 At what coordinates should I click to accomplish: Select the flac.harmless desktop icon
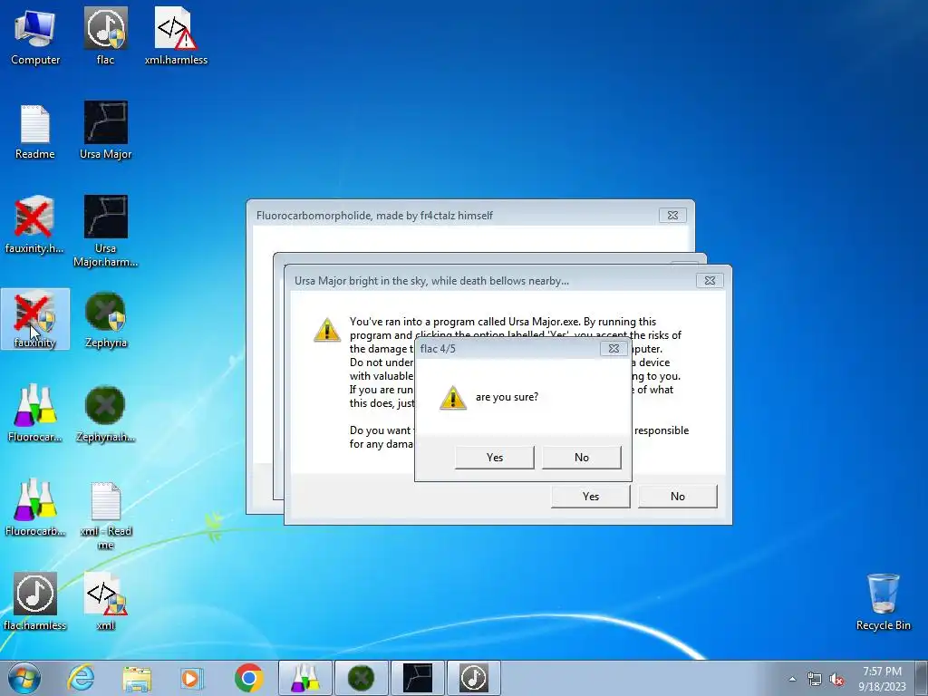[x=35, y=602]
